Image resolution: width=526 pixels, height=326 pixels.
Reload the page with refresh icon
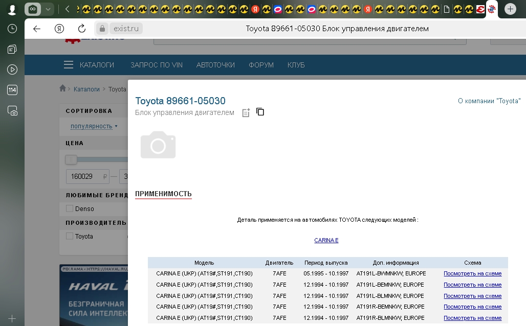pyautogui.click(x=82, y=29)
